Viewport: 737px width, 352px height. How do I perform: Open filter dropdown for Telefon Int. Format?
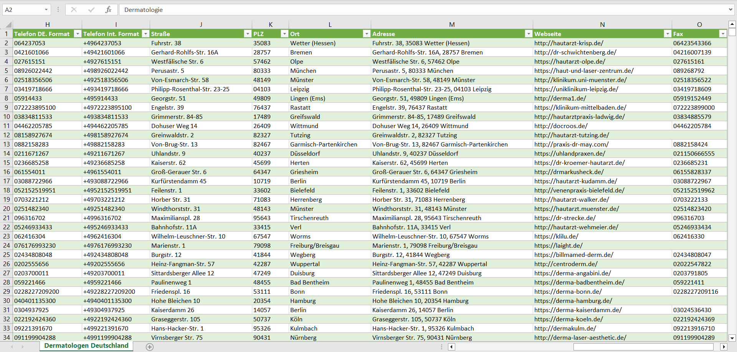tap(145, 34)
